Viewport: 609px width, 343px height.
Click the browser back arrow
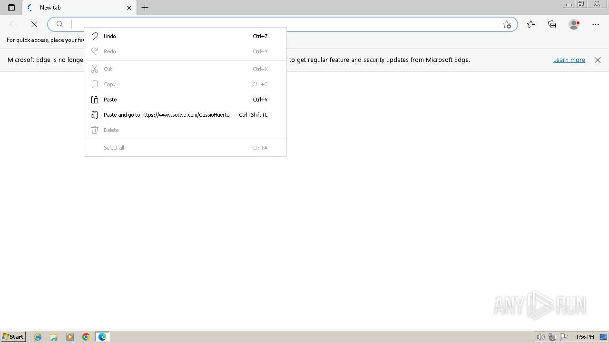click(x=13, y=24)
